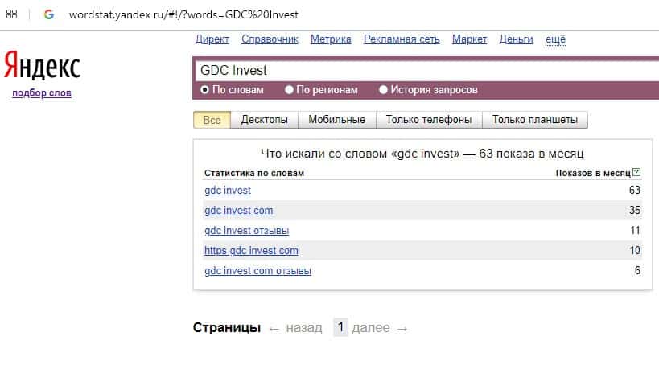Click the Yandex logo
The height and width of the screenshot is (365, 659).
[42, 66]
